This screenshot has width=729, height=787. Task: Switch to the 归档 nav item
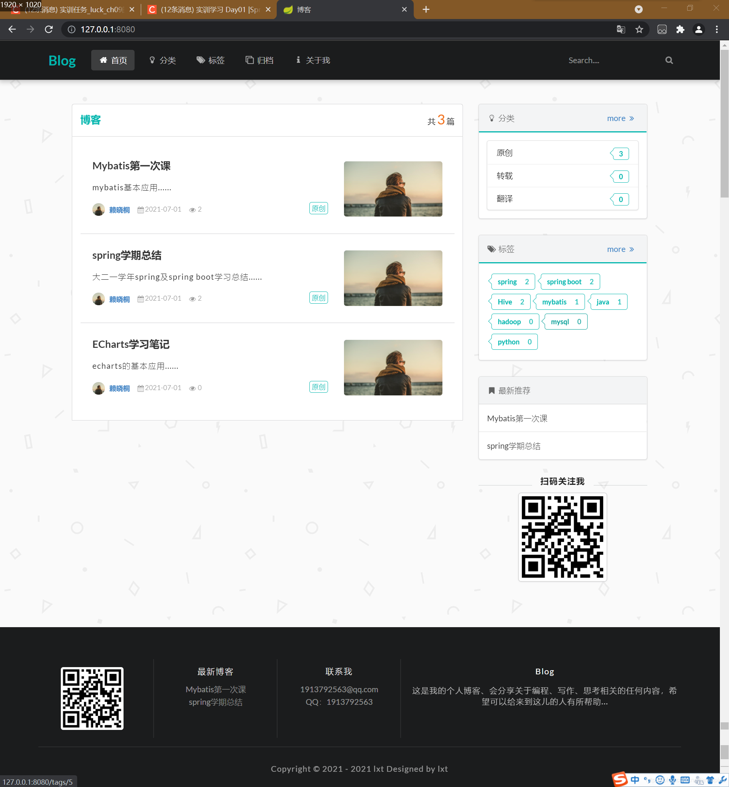tap(259, 60)
